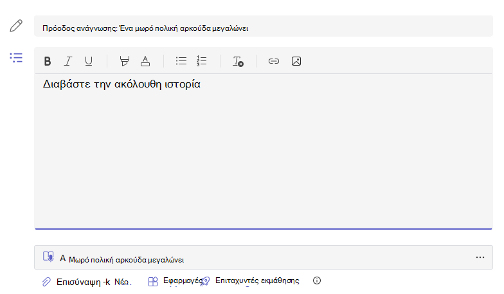The image size is (504, 294).
Task: Click the instructions list icon
Action: pos(16,58)
